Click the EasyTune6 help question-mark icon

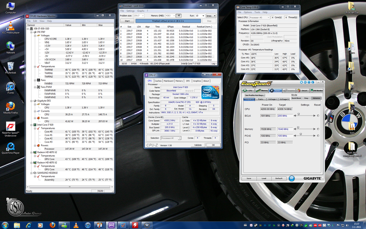309,82
